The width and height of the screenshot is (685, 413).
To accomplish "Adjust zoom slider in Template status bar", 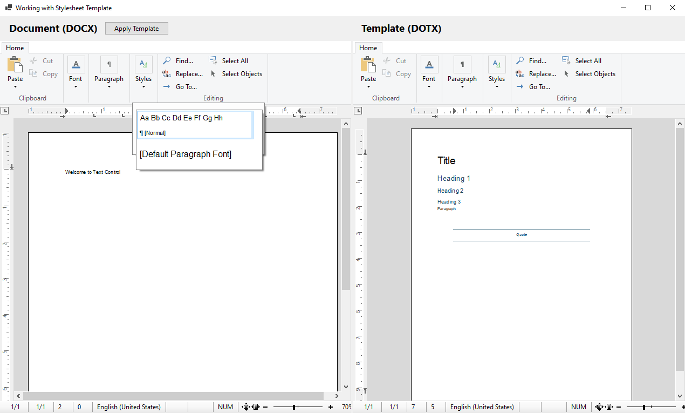I will click(644, 407).
